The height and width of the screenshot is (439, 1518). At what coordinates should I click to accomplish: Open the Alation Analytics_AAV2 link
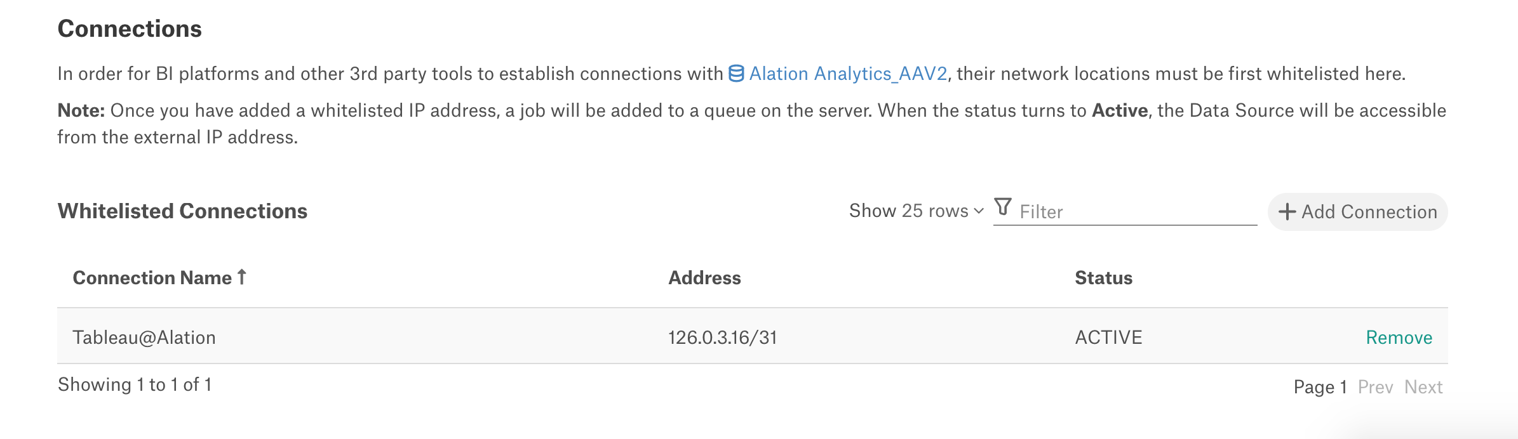tap(848, 74)
